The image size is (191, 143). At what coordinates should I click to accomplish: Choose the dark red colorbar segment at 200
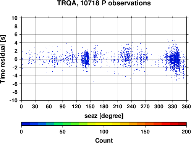pyautogui.click(x=182, y=124)
